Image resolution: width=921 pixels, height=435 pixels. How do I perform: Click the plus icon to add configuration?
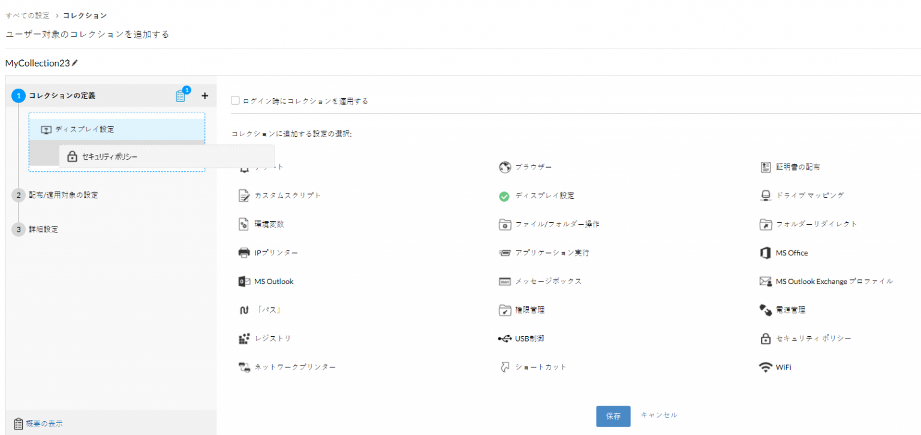204,95
